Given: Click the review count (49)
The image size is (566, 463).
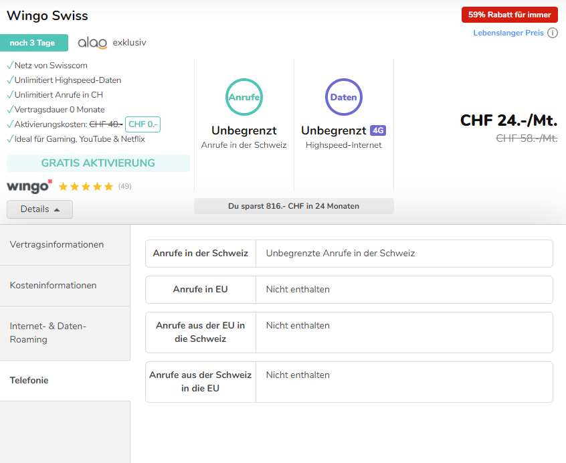Looking at the screenshot, I should tap(125, 187).
